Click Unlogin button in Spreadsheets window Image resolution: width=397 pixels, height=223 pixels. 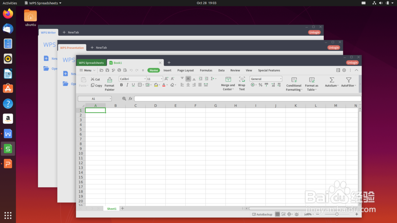tap(352, 63)
